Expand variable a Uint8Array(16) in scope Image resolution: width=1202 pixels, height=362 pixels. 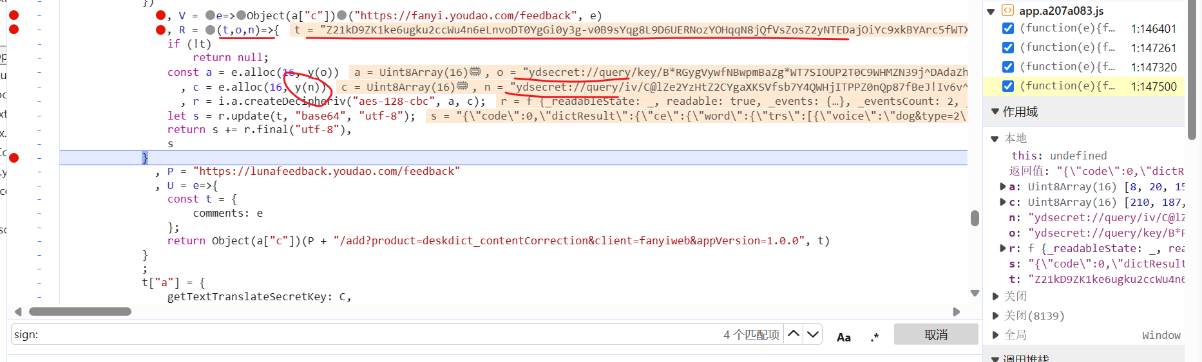pos(1003,186)
